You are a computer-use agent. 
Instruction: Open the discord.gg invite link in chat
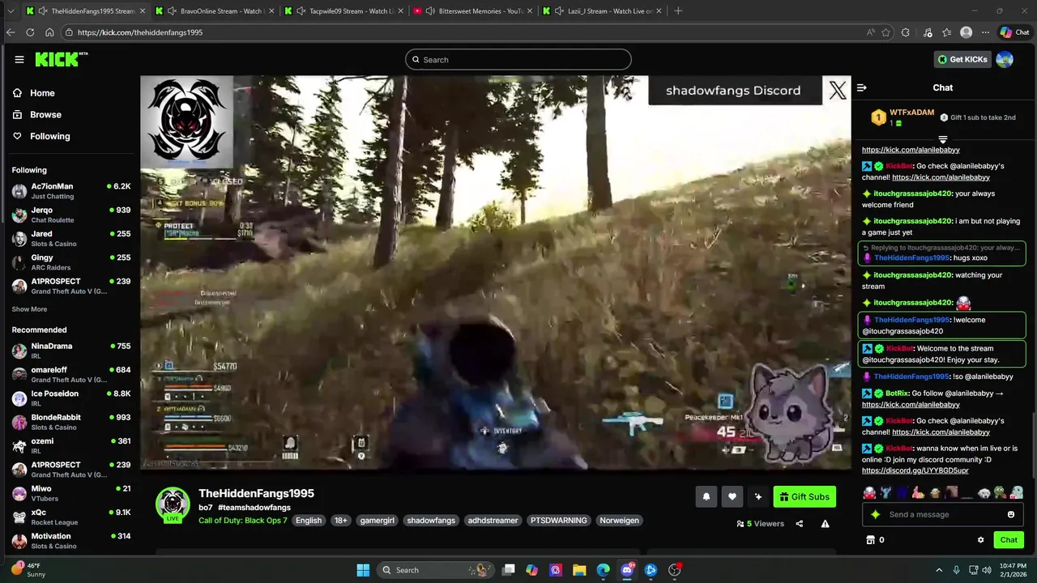[915, 470]
